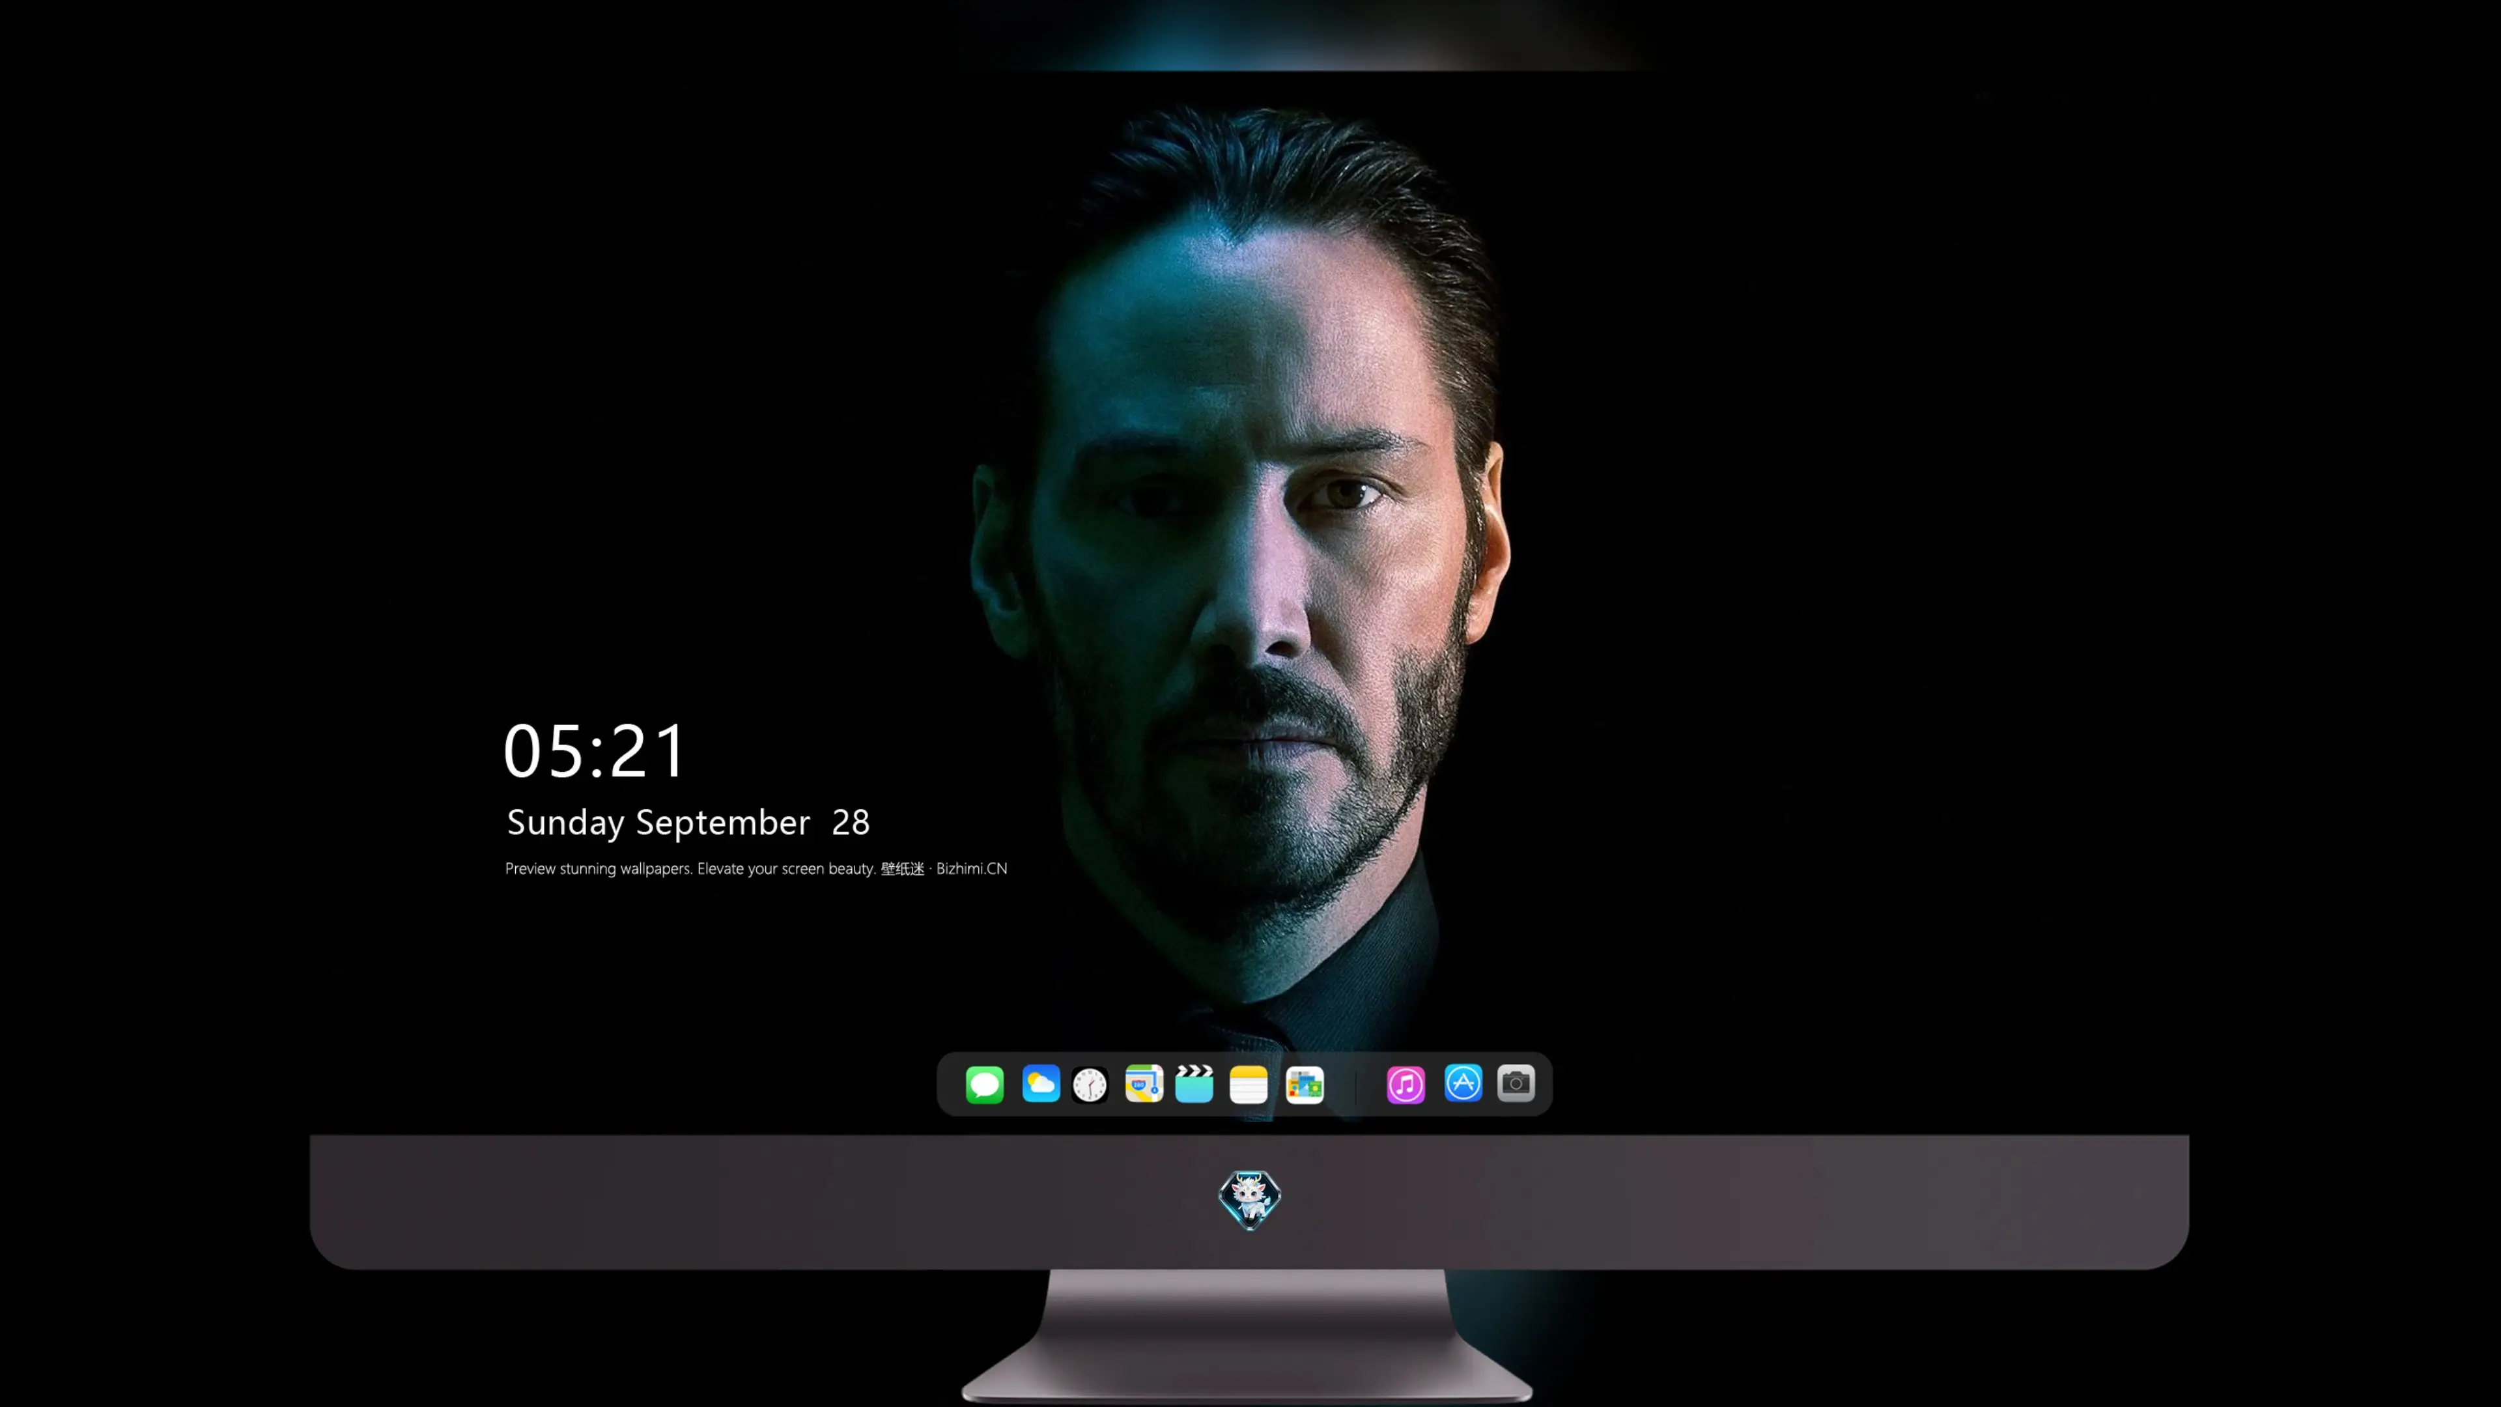Open the Camera app in the dock

click(x=1516, y=1083)
